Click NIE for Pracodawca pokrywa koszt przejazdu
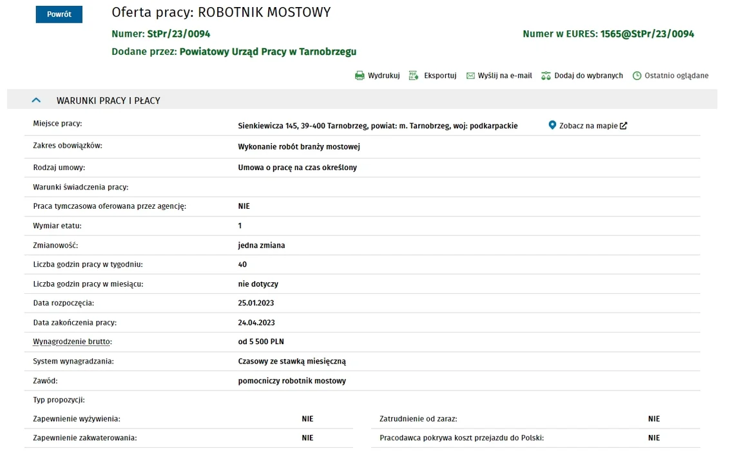741x464 pixels. (x=654, y=438)
